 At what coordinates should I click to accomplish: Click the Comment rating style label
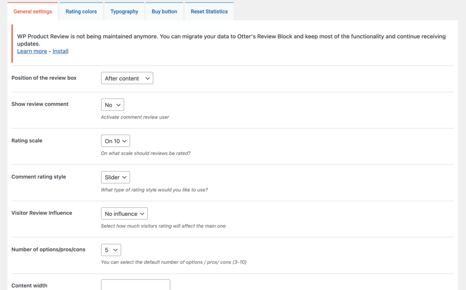pos(39,177)
